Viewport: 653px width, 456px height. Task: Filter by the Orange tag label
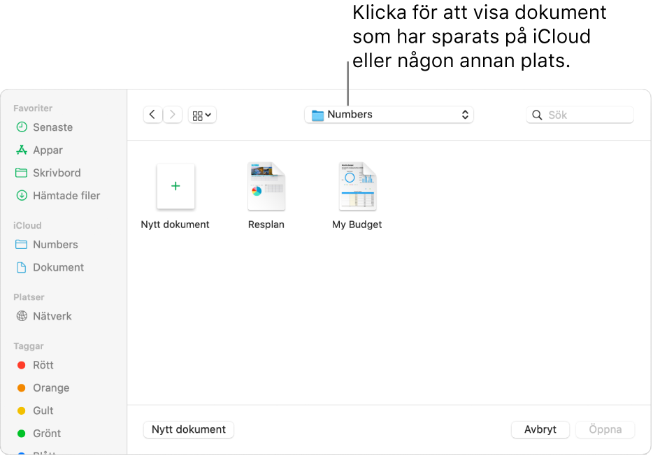[x=51, y=388]
